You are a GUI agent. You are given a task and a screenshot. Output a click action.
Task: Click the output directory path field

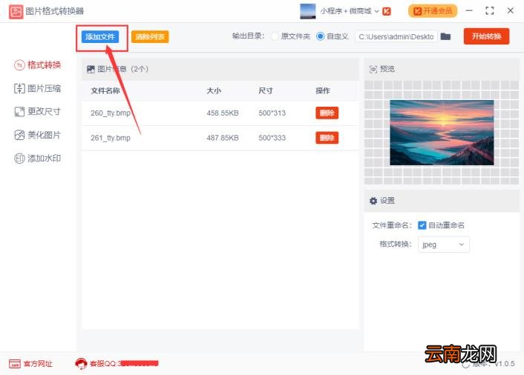tap(396, 36)
